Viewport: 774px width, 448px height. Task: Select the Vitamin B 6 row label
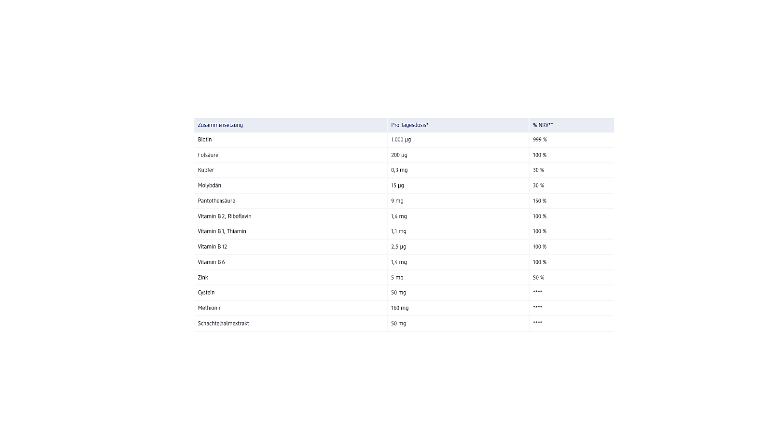tap(211, 262)
